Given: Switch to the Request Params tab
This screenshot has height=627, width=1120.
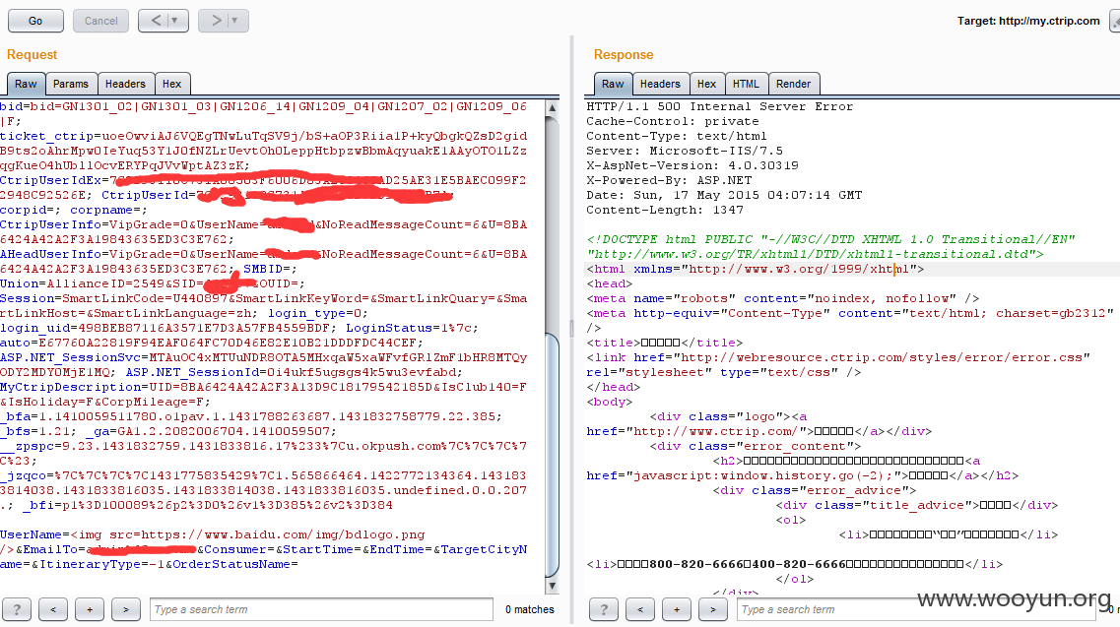Looking at the screenshot, I should [71, 84].
